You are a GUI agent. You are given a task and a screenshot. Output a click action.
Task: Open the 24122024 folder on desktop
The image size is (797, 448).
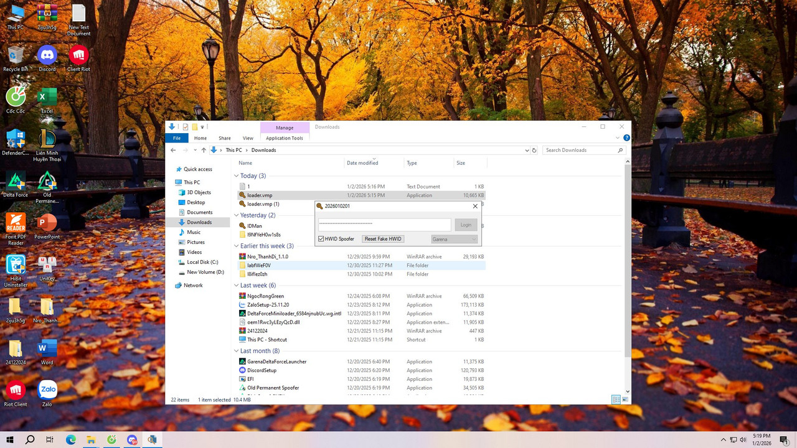(16, 352)
